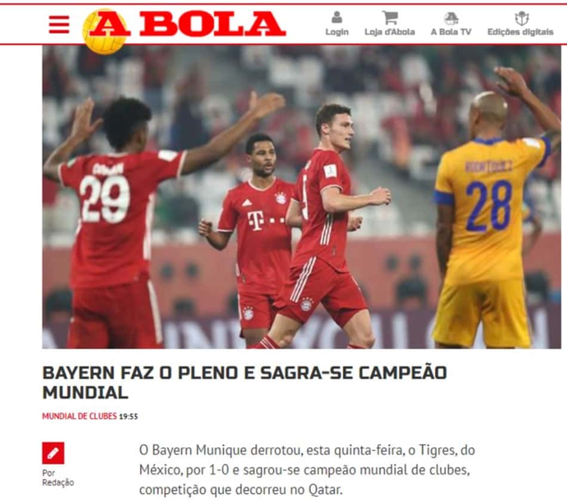Screen dimensions: 567x500
Task: Open the Edições digitais label
Action: pyautogui.click(x=520, y=32)
